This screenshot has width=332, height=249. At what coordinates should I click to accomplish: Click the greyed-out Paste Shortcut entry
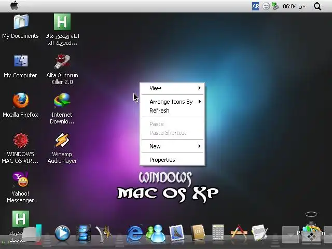(x=172, y=133)
